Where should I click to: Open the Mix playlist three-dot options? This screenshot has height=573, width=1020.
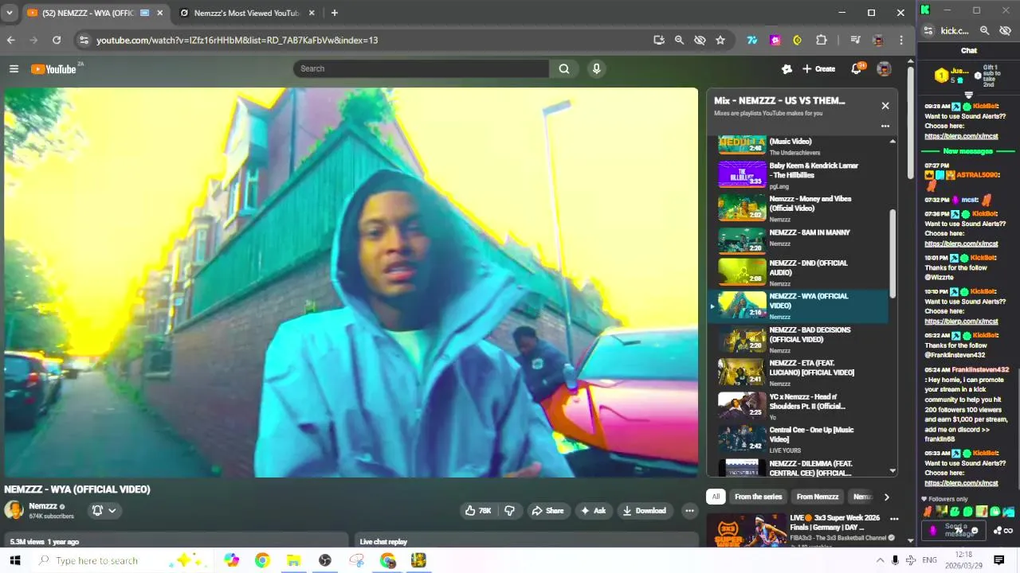[885, 126]
